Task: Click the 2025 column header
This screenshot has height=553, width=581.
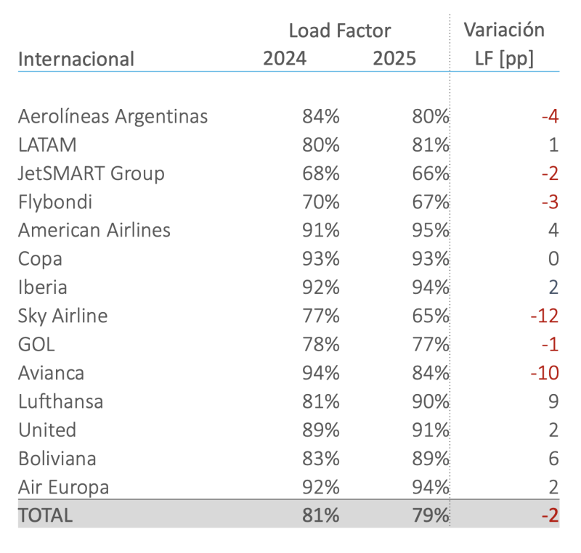Action: (x=394, y=59)
